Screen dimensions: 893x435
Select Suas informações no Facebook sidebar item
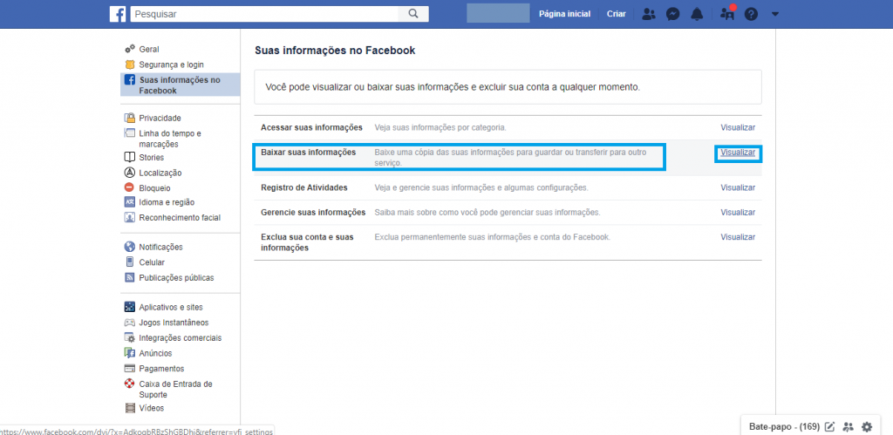(x=180, y=85)
